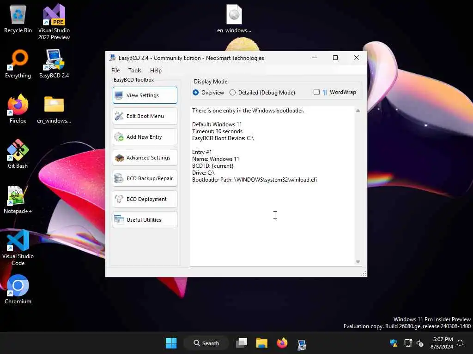Select Visual Studio 2022 Preview desktop icon
The height and width of the screenshot is (354, 473).
click(x=54, y=22)
